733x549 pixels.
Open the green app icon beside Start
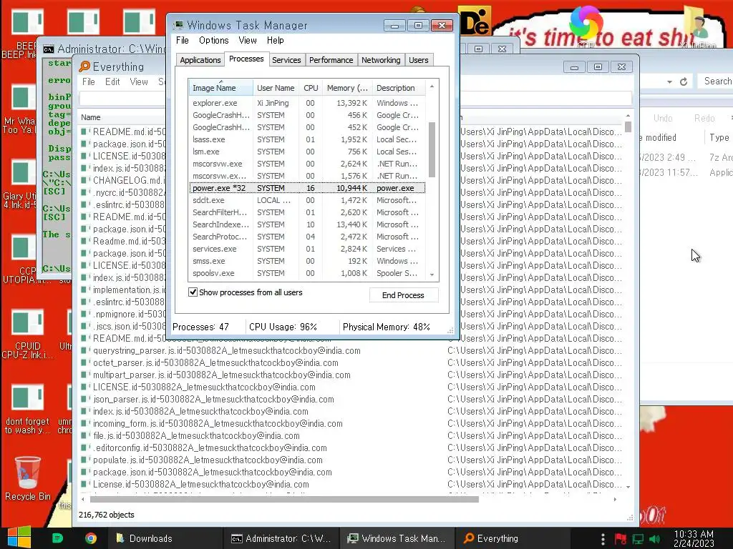(57, 538)
